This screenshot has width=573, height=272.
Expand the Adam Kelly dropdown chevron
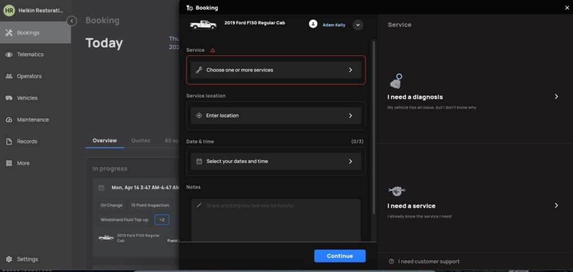pyautogui.click(x=358, y=25)
